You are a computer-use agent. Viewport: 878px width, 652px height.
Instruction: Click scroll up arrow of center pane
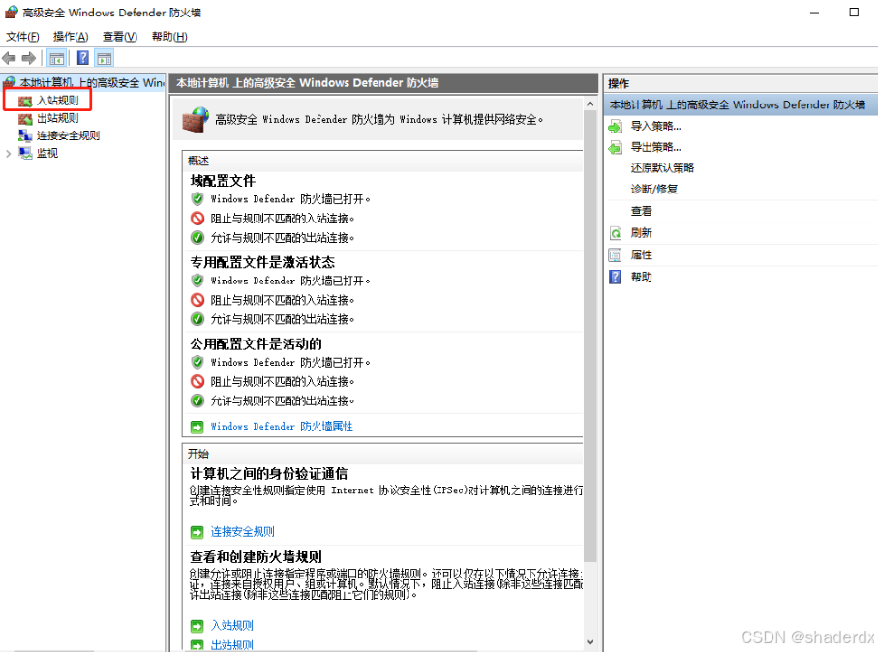tap(590, 104)
